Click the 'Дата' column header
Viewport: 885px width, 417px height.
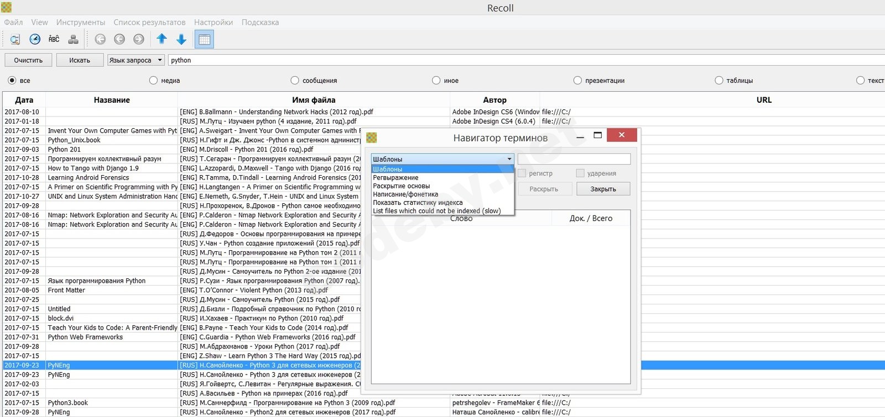click(24, 100)
